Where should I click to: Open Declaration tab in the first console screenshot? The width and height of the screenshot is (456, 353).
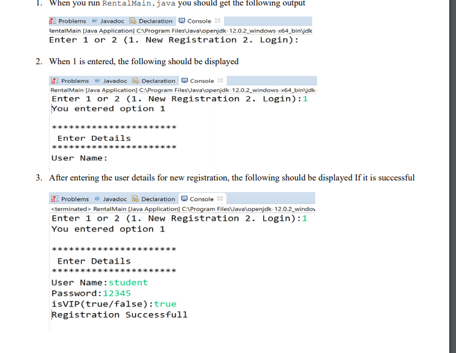[x=151, y=21]
